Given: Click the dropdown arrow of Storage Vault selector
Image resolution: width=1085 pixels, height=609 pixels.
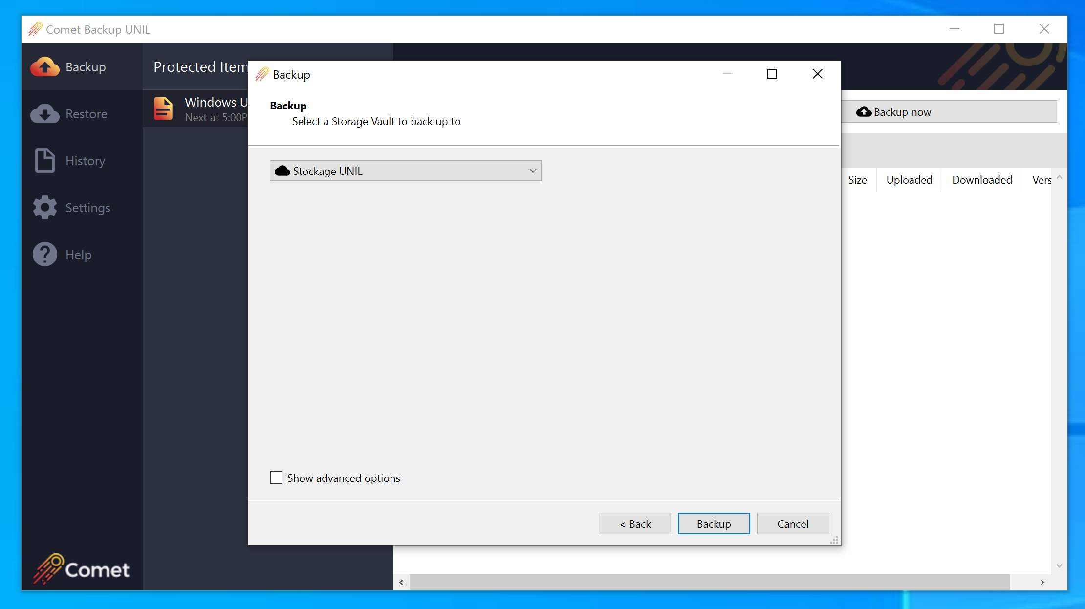Looking at the screenshot, I should click(533, 171).
